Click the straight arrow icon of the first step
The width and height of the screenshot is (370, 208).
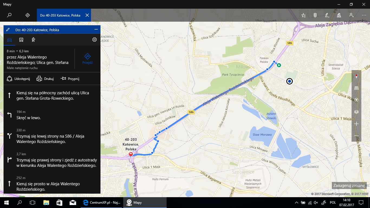tap(9, 95)
